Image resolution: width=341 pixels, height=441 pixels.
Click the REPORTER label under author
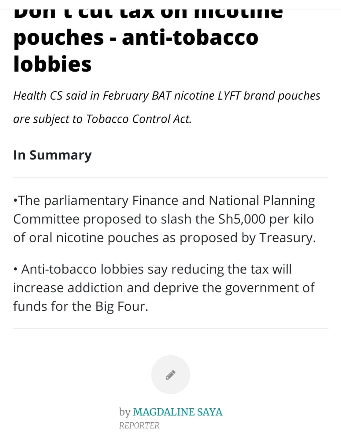point(139,426)
